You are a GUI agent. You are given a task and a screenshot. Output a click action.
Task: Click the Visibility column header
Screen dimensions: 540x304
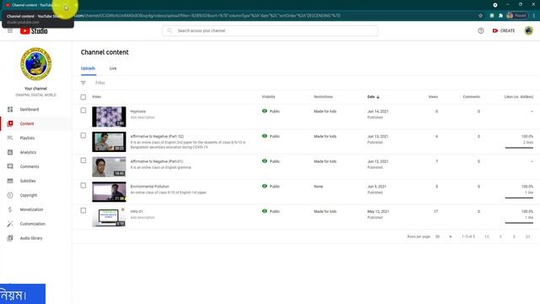pos(268,97)
